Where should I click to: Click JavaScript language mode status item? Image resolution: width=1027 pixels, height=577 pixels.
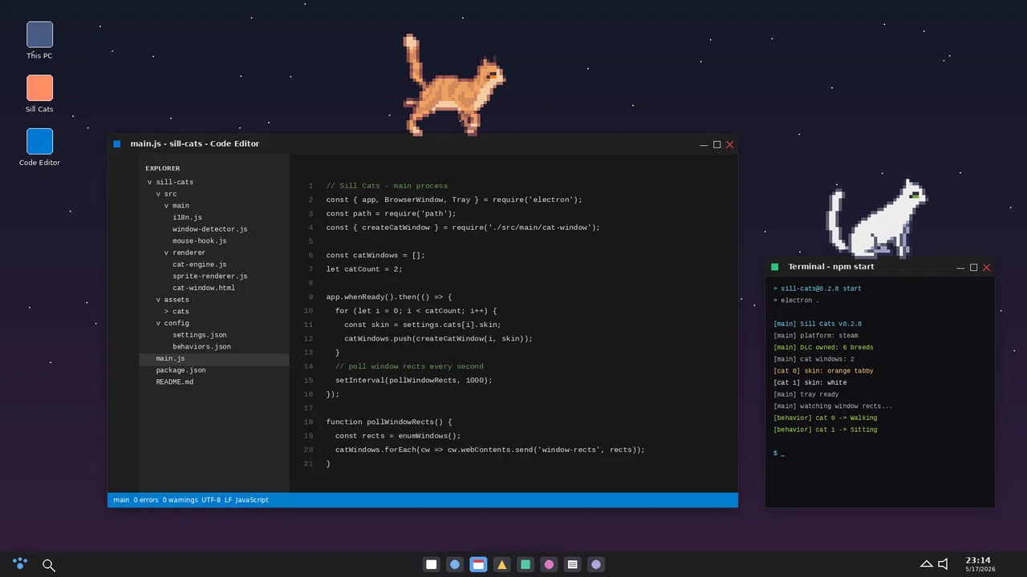click(252, 500)
